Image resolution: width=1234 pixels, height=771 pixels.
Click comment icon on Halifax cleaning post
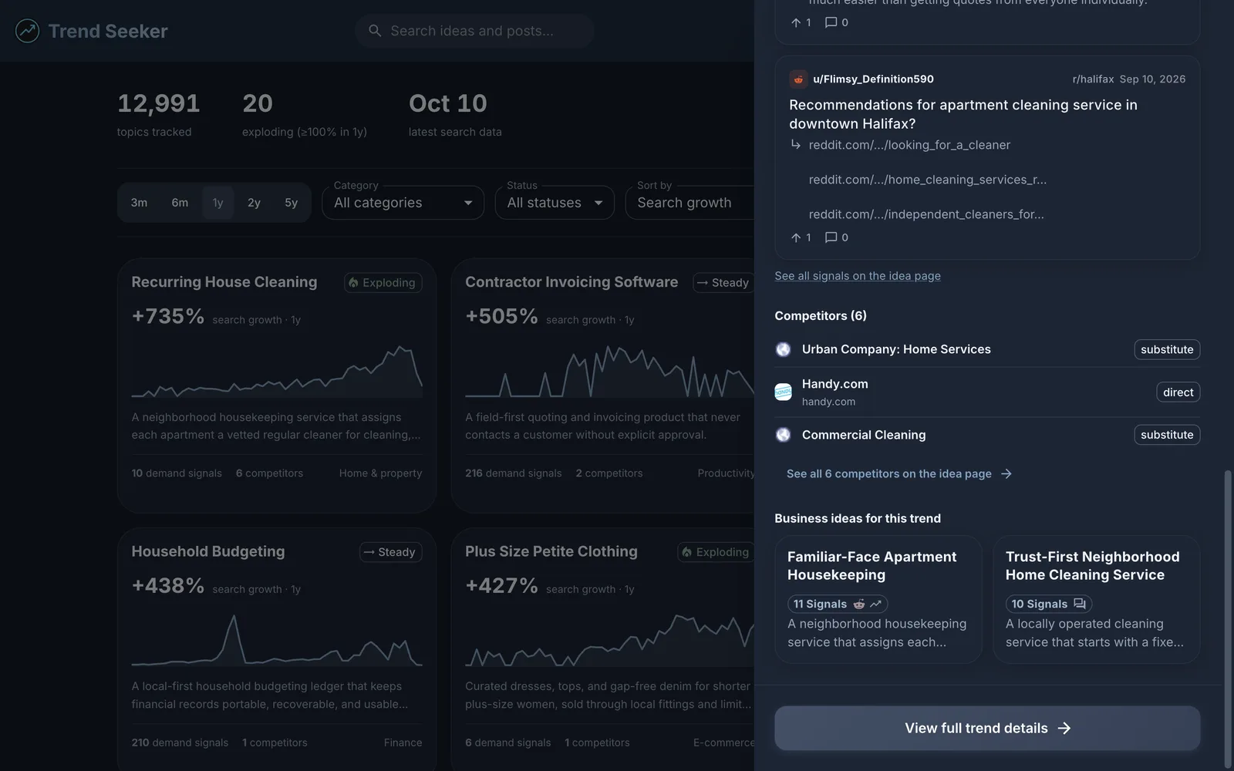tap(831, 237)
